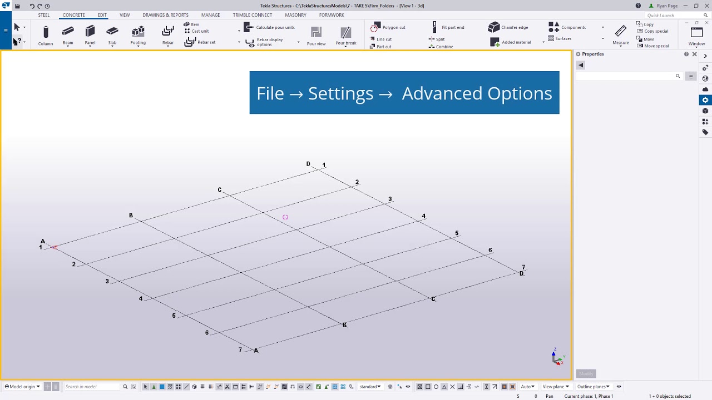Select the Slab tool
The width and height of the screenshot is (712, 400).
coord(112,36)
